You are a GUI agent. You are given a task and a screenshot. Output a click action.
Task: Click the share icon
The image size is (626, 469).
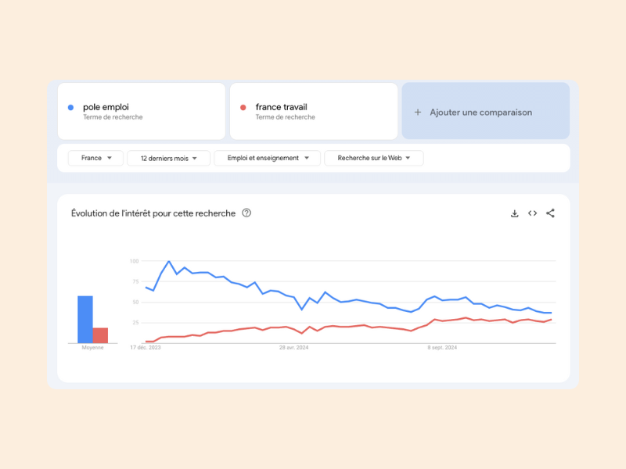[x=550, y=213]
